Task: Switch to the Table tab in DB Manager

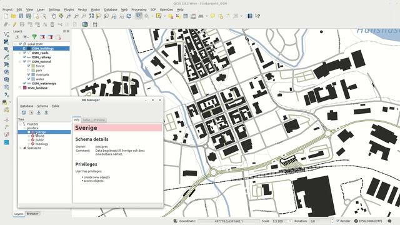Action: [86, 120]
